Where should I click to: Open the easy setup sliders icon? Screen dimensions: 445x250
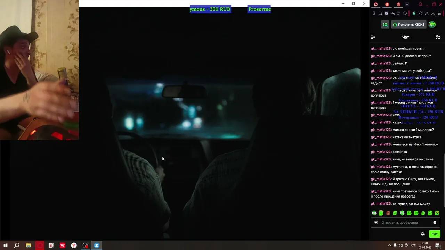(439, 14)
